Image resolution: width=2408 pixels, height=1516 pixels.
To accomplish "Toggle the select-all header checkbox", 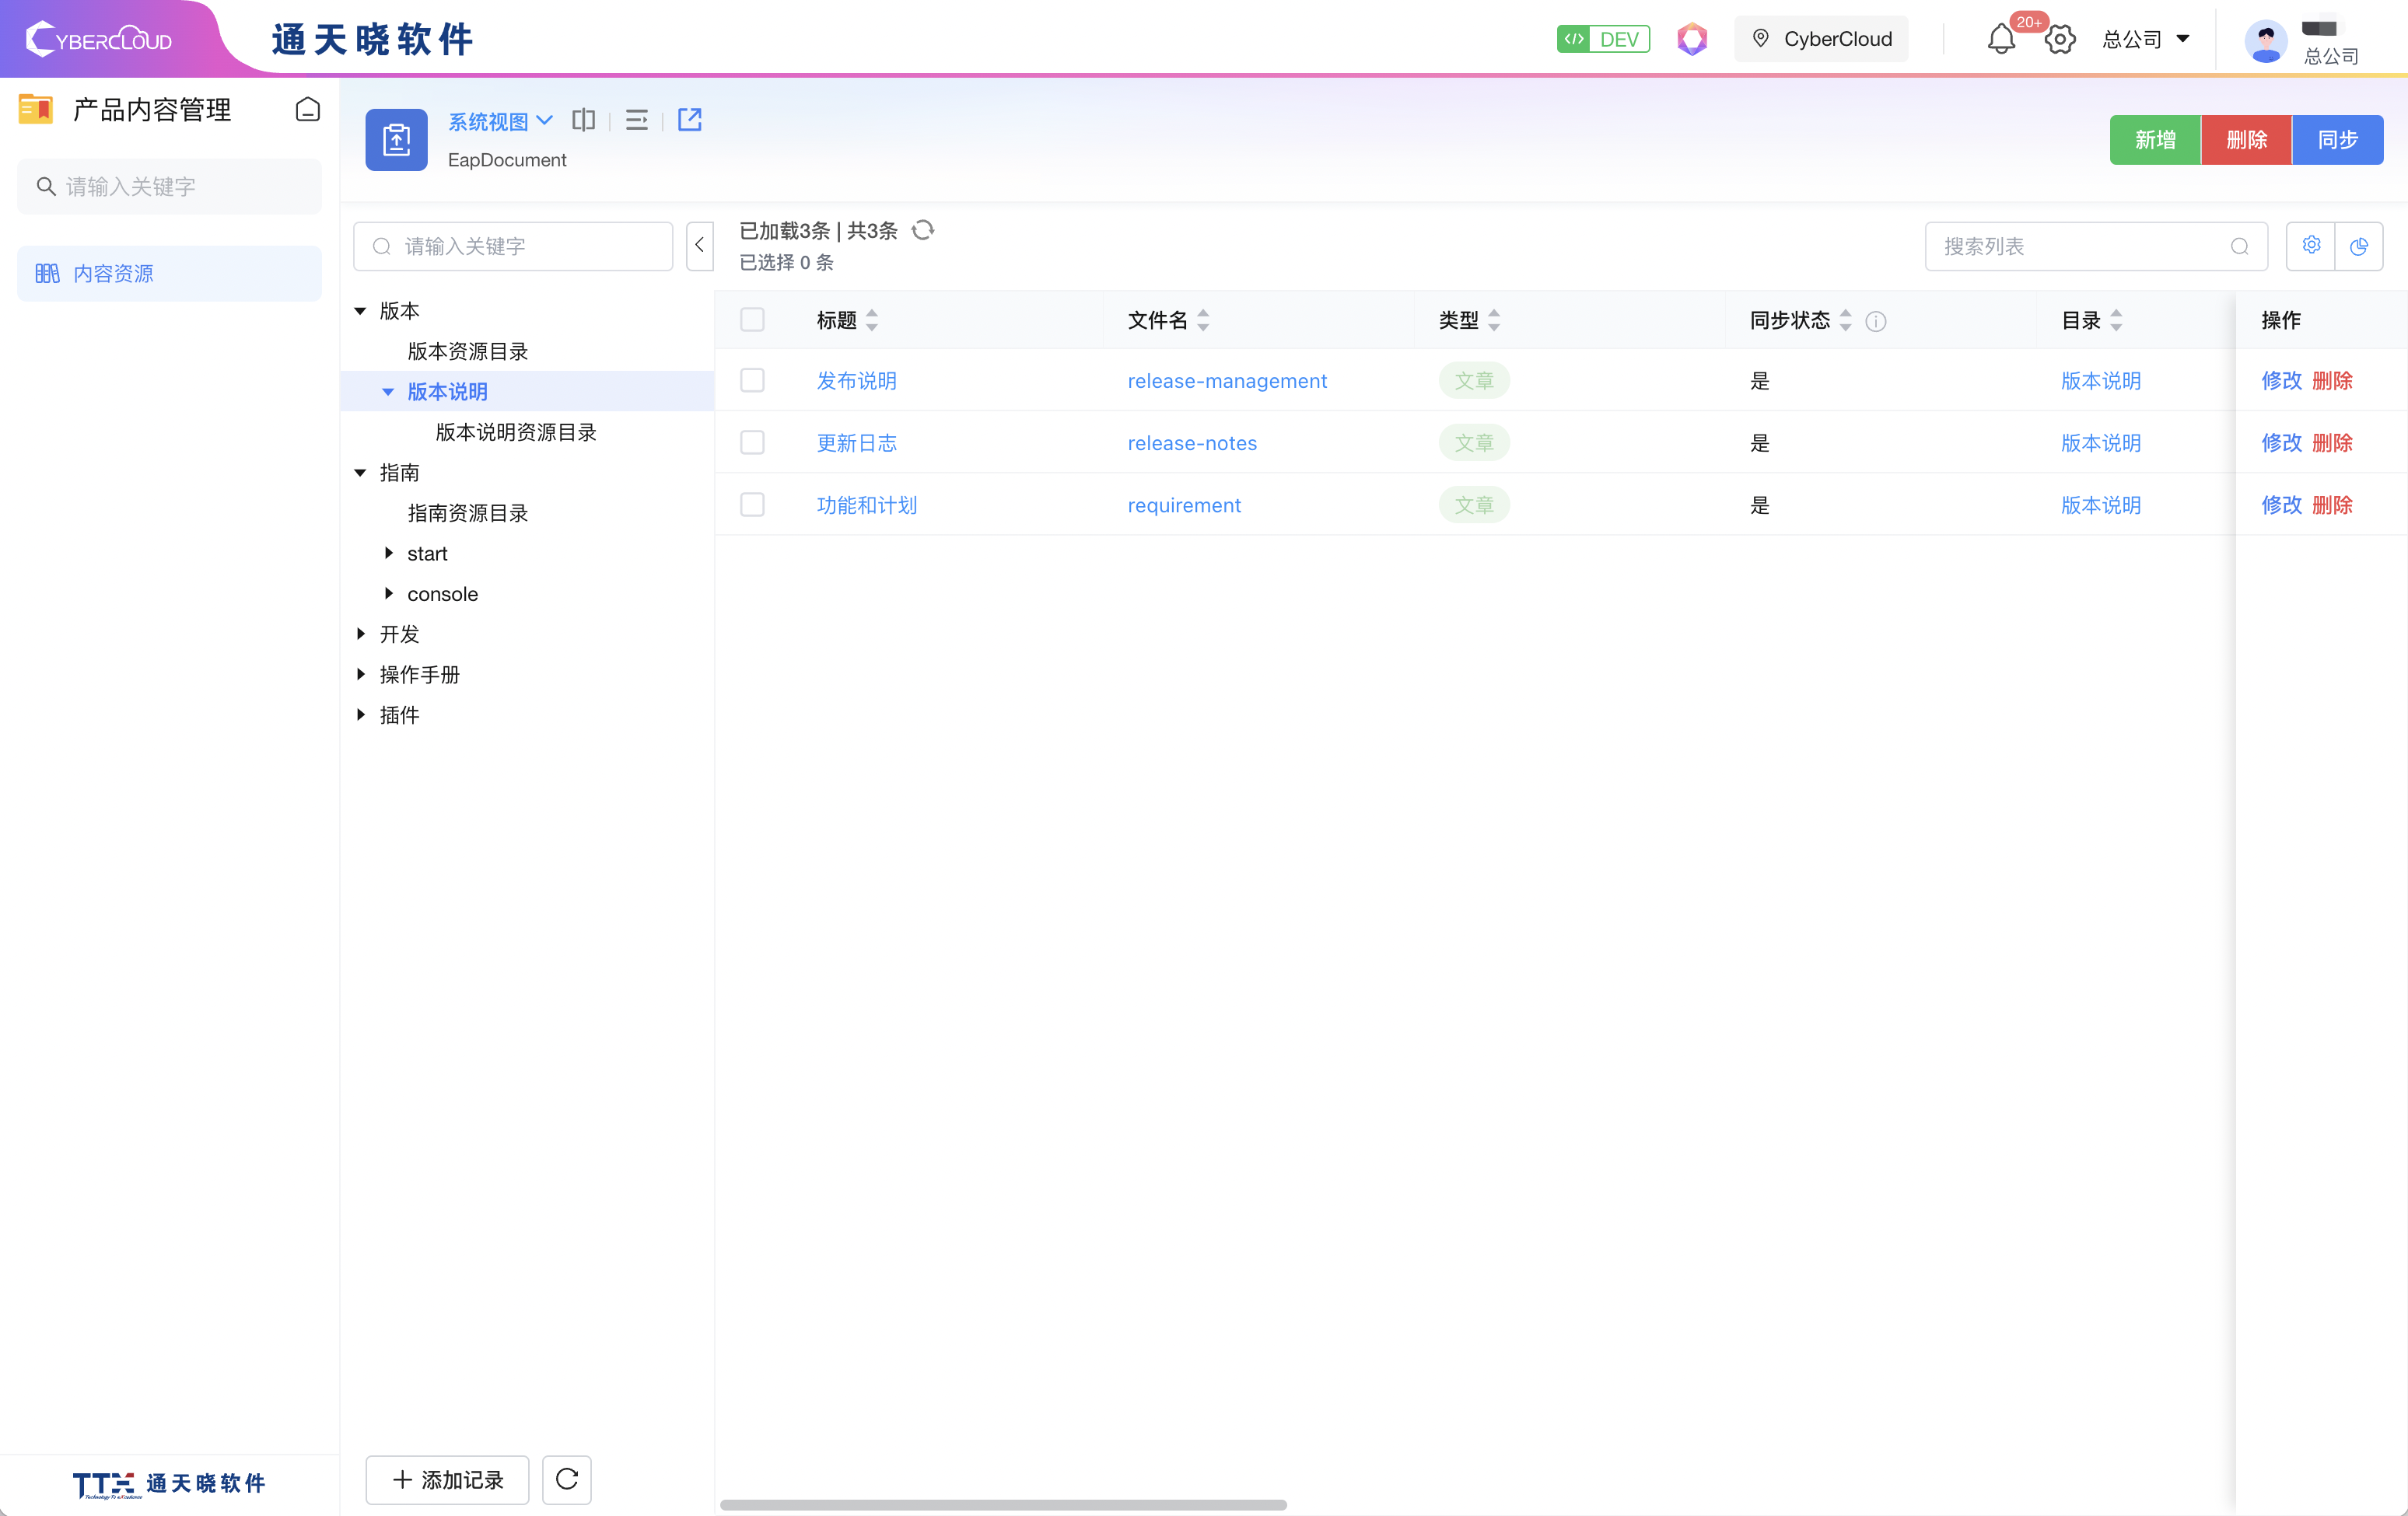I will pyautogui.click(x=752, y=320).
